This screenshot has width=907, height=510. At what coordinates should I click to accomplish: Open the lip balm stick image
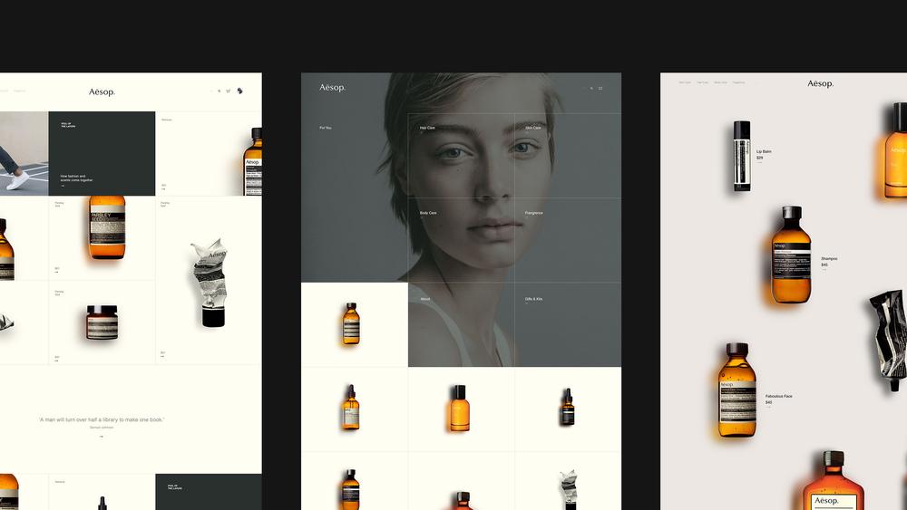click(x=742, y=156)
